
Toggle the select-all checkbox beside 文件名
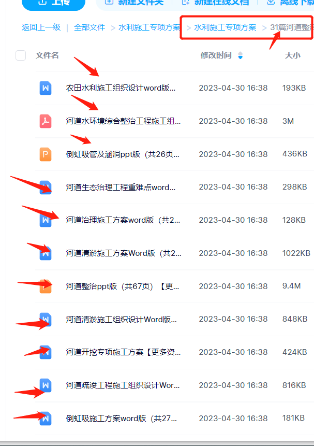[21, 55]
